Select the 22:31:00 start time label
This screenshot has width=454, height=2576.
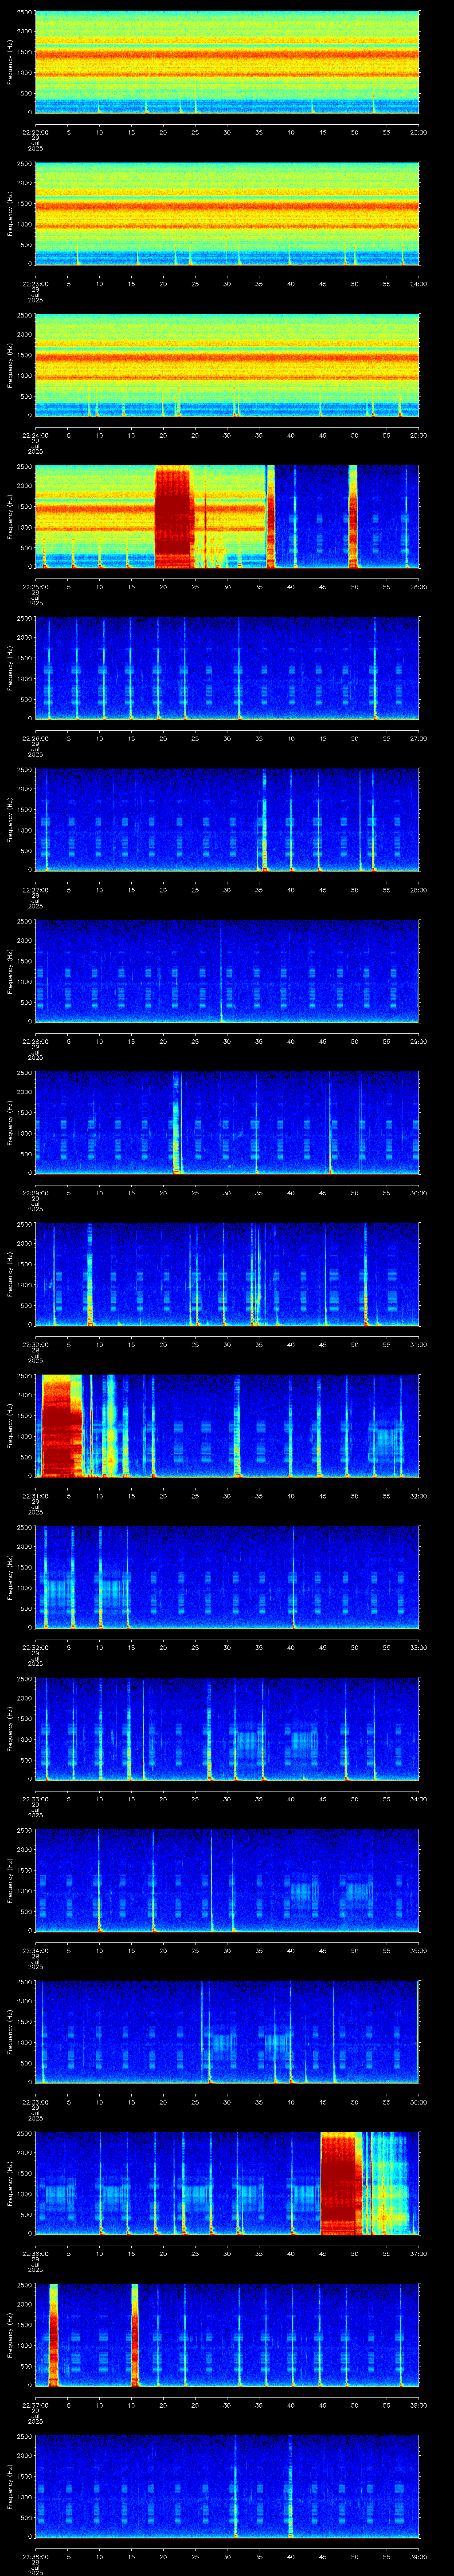(35, 1496)
